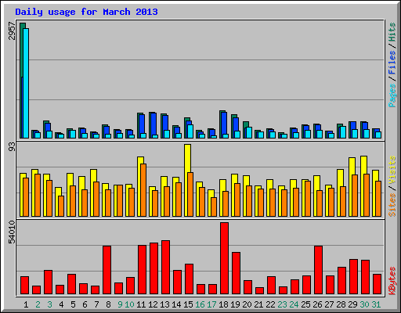Click the green day 24 axis label
This screenshot has width=401, height=313.
coord(294,304)
